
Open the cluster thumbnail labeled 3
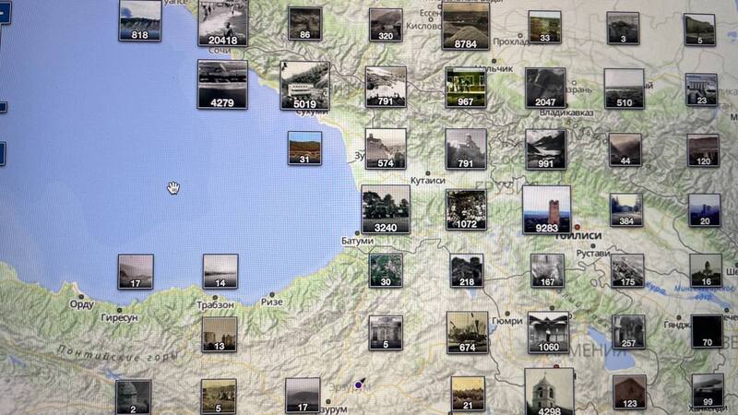tap(623, 29)
